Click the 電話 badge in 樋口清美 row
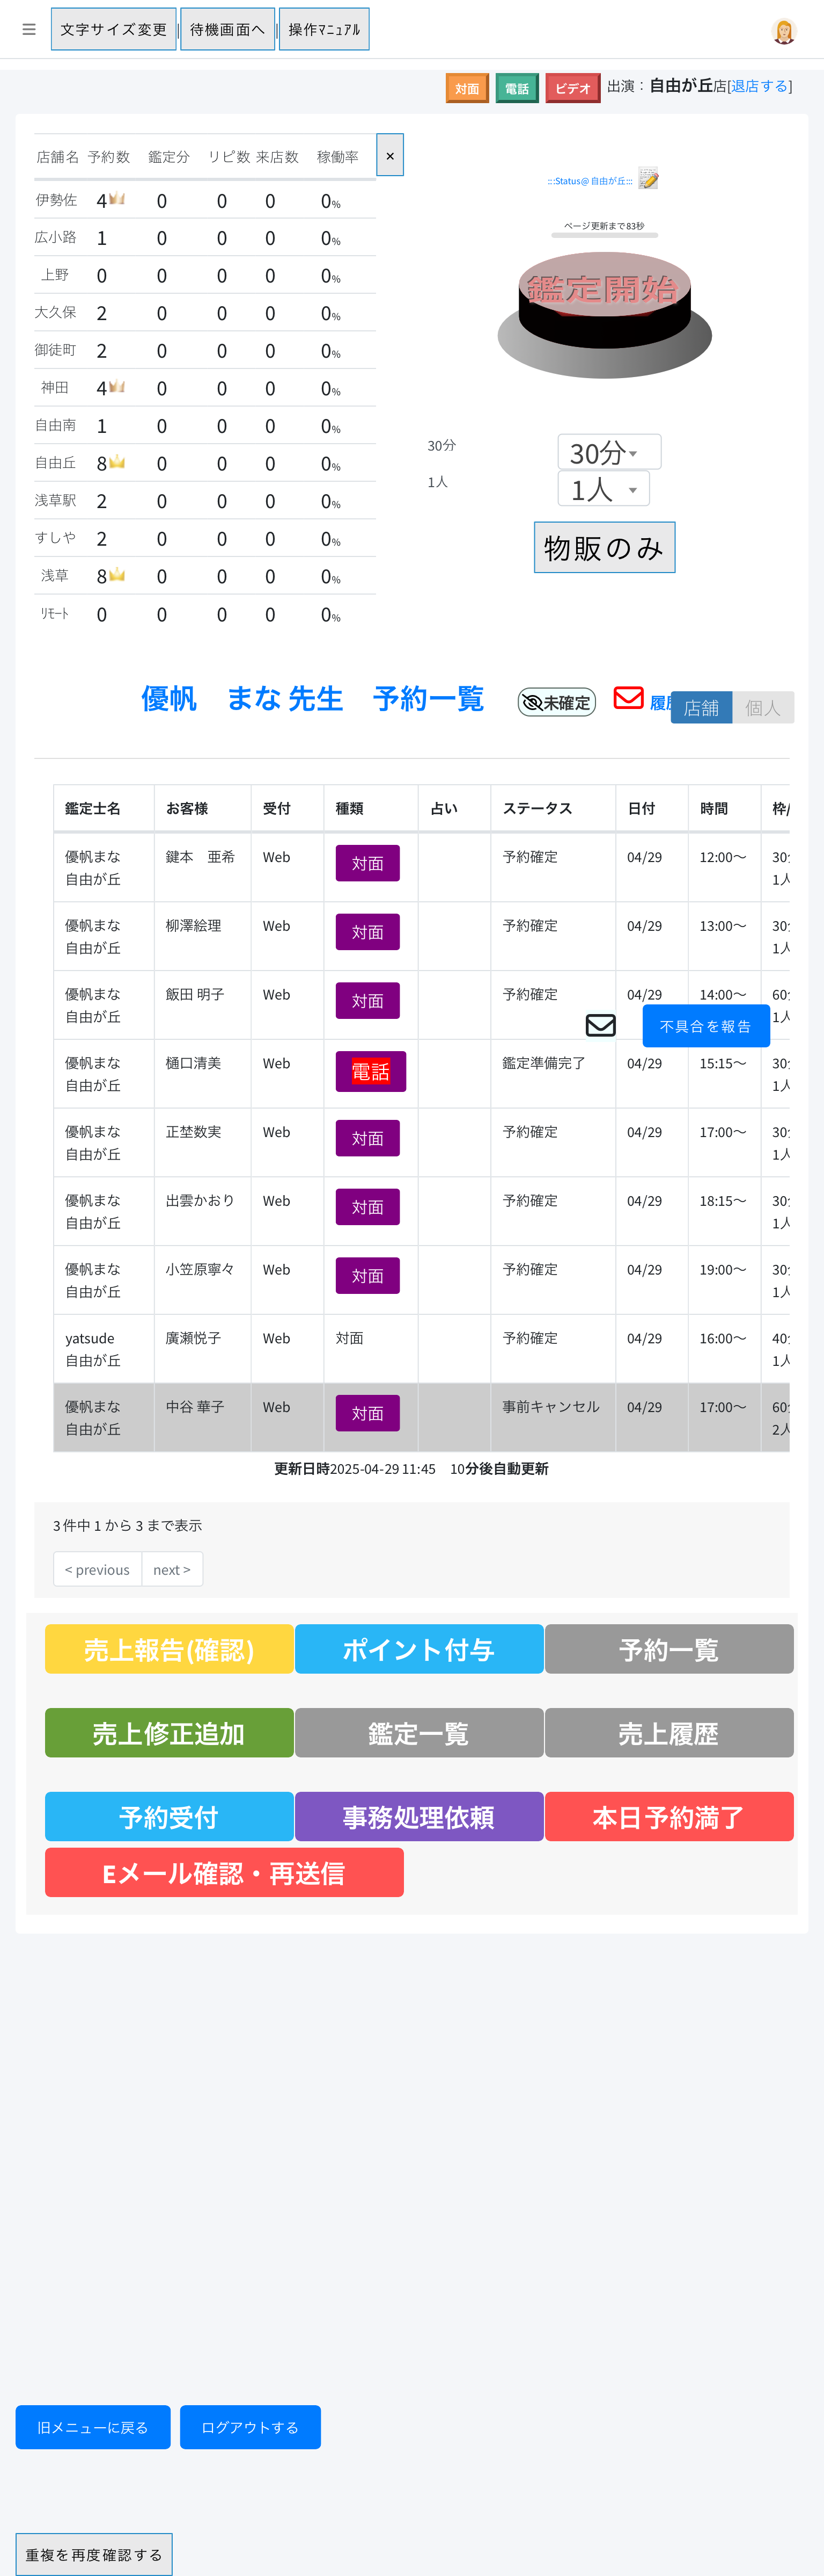Viewport: 824px width, 2576px height. 371,1071
